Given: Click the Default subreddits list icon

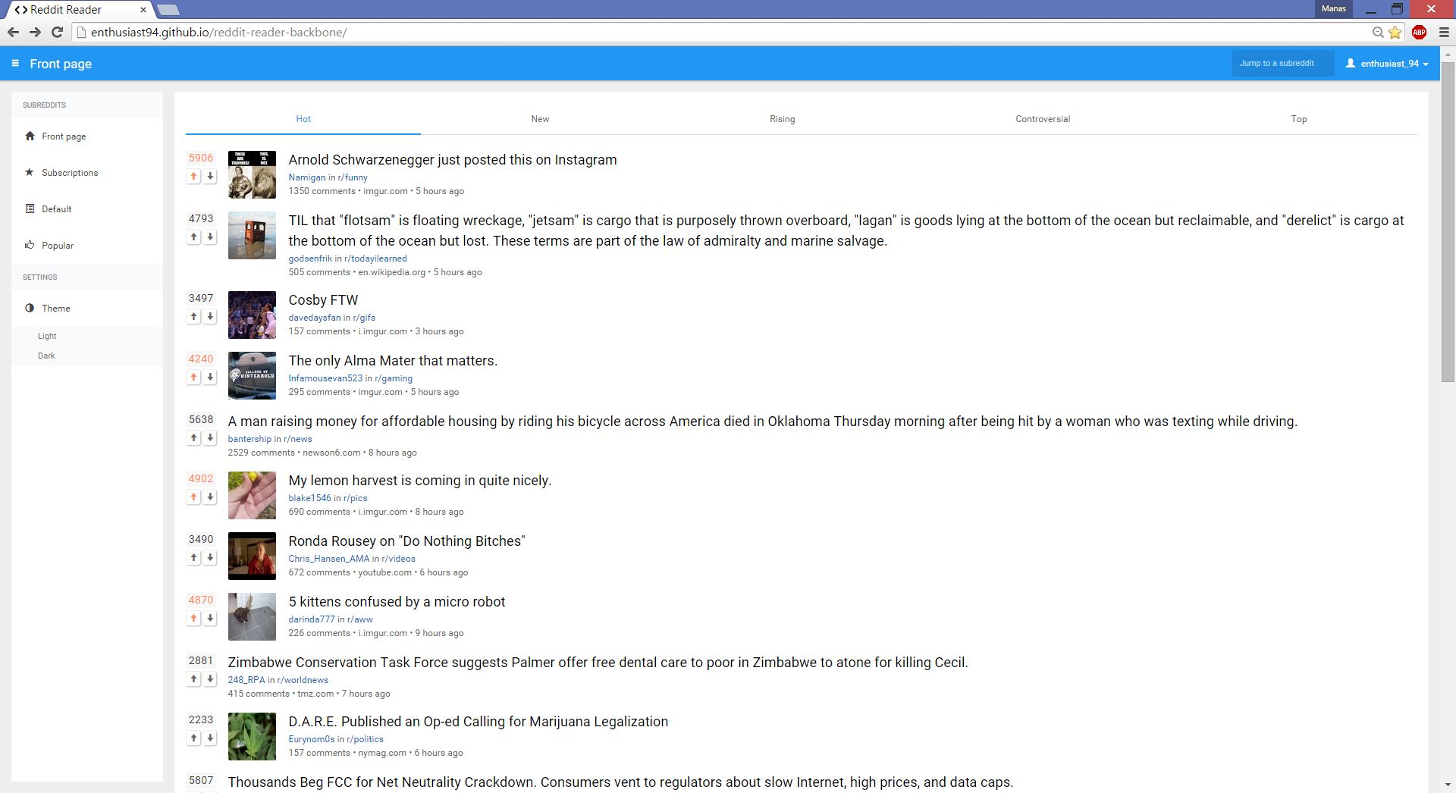Looking at the screenshot, I should click(x=29, y=208).
